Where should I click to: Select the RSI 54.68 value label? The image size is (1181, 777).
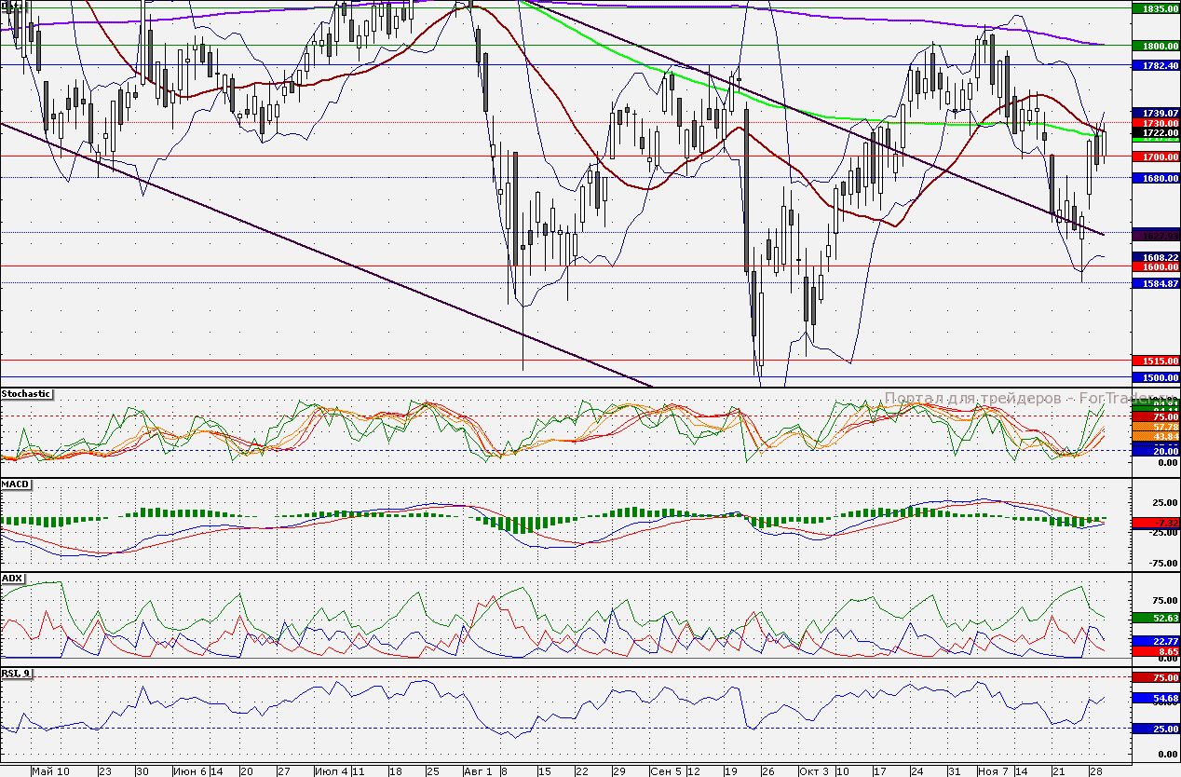(x=1155, y=698)
